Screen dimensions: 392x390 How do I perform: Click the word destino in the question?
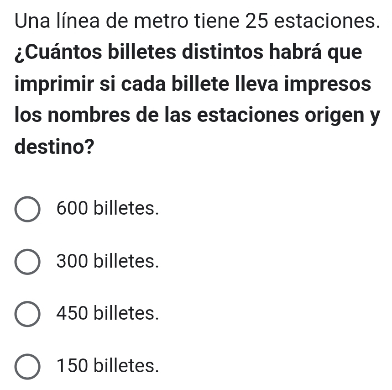coord(48,146)
